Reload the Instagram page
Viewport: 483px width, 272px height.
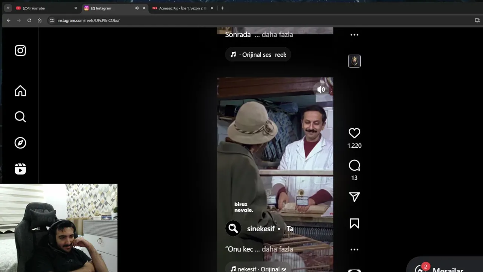click(29, 20)
